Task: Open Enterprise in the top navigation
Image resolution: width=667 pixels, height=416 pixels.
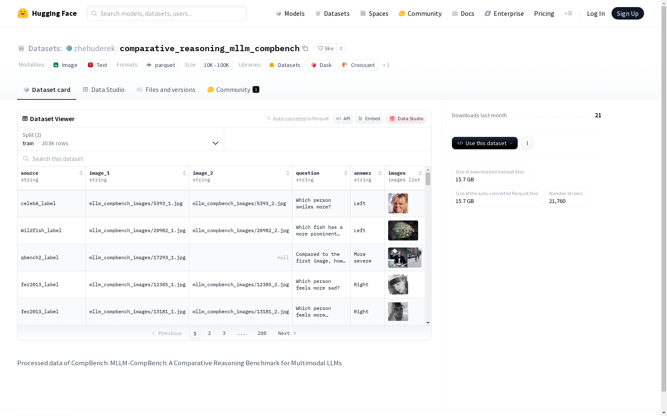Action: pyautogui.click(x=504, y=13)
